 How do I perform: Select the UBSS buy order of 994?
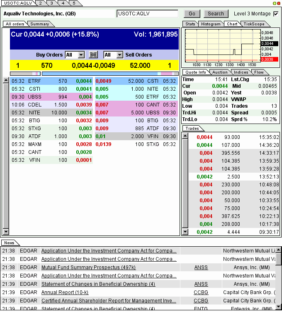coord(51,97)
